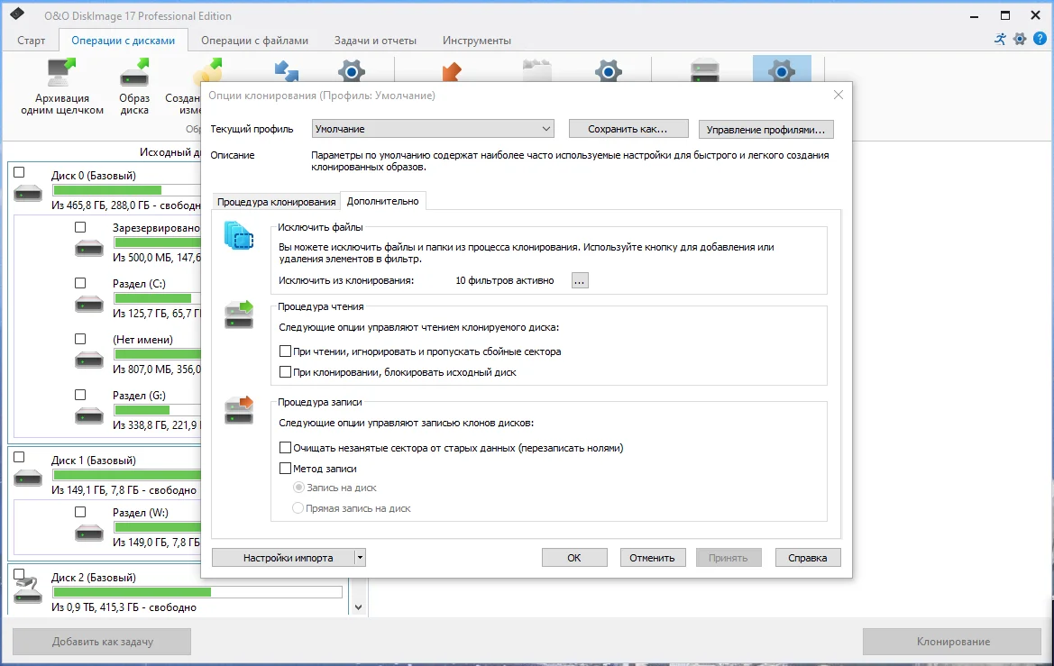This screenshot has height=666, width=1054.
Task: Switch to the Инструменты tab
Action: click(477, 41)
